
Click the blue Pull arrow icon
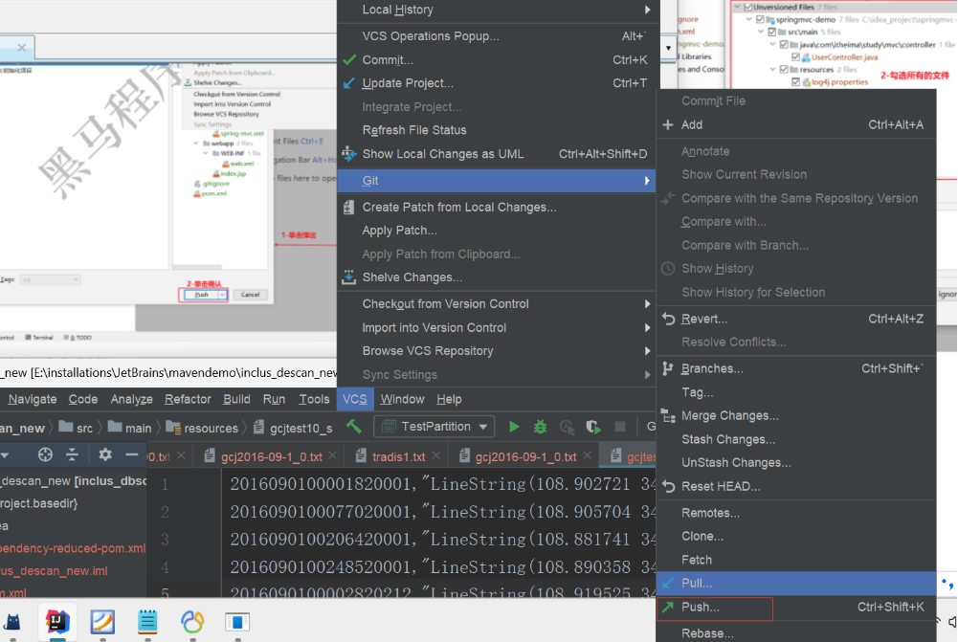click(668, 584)
